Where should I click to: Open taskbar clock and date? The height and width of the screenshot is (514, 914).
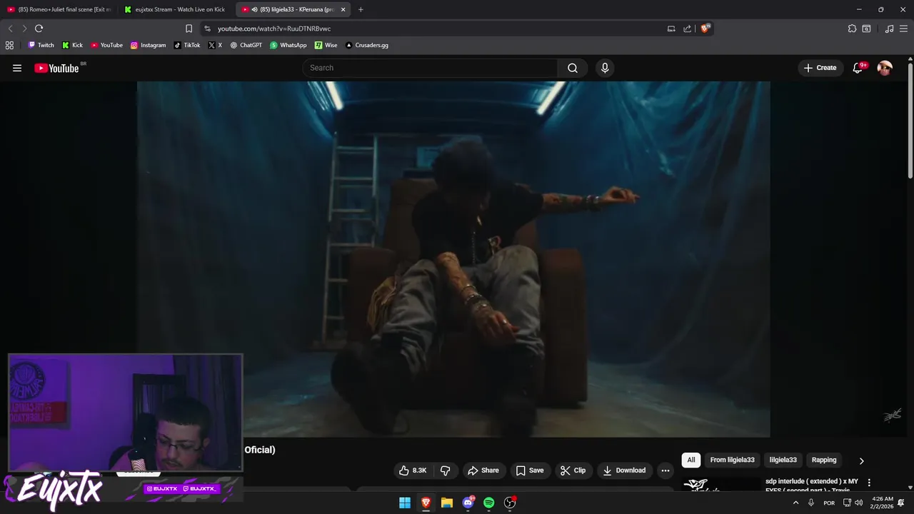[883, 503]
